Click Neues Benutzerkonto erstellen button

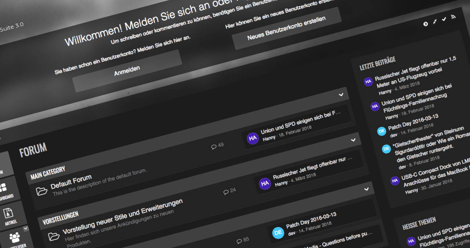[x=286, y=28]
